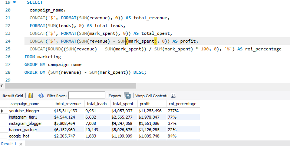The height and width of the screenshot is (146, 290).
Task: Click the horizontal scrollbar left arrow
Action: 1,86
